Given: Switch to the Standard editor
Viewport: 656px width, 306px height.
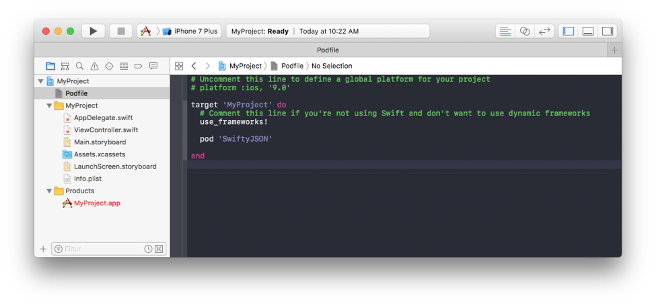Looking at the screenshot, I should pyautogui.click(x=505, y=32).
